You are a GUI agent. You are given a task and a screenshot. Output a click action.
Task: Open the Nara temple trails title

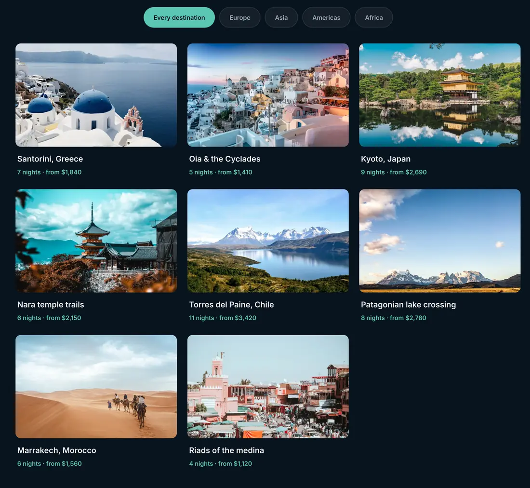coord(51,305)
